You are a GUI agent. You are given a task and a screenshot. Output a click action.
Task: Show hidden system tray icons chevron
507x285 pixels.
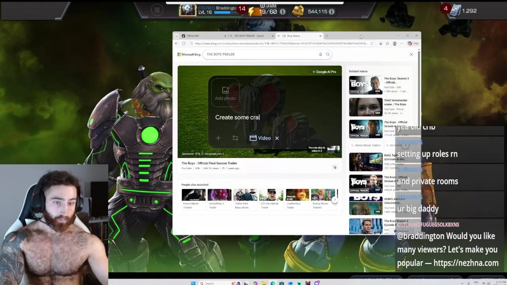[462, 283]
